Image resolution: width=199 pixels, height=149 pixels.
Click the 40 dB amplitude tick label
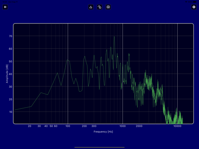click(x=10, y=74)
